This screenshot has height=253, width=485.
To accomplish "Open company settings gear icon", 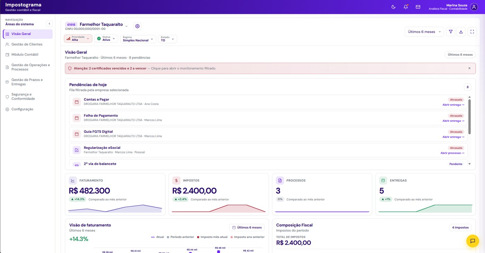I will coord(137,26).
